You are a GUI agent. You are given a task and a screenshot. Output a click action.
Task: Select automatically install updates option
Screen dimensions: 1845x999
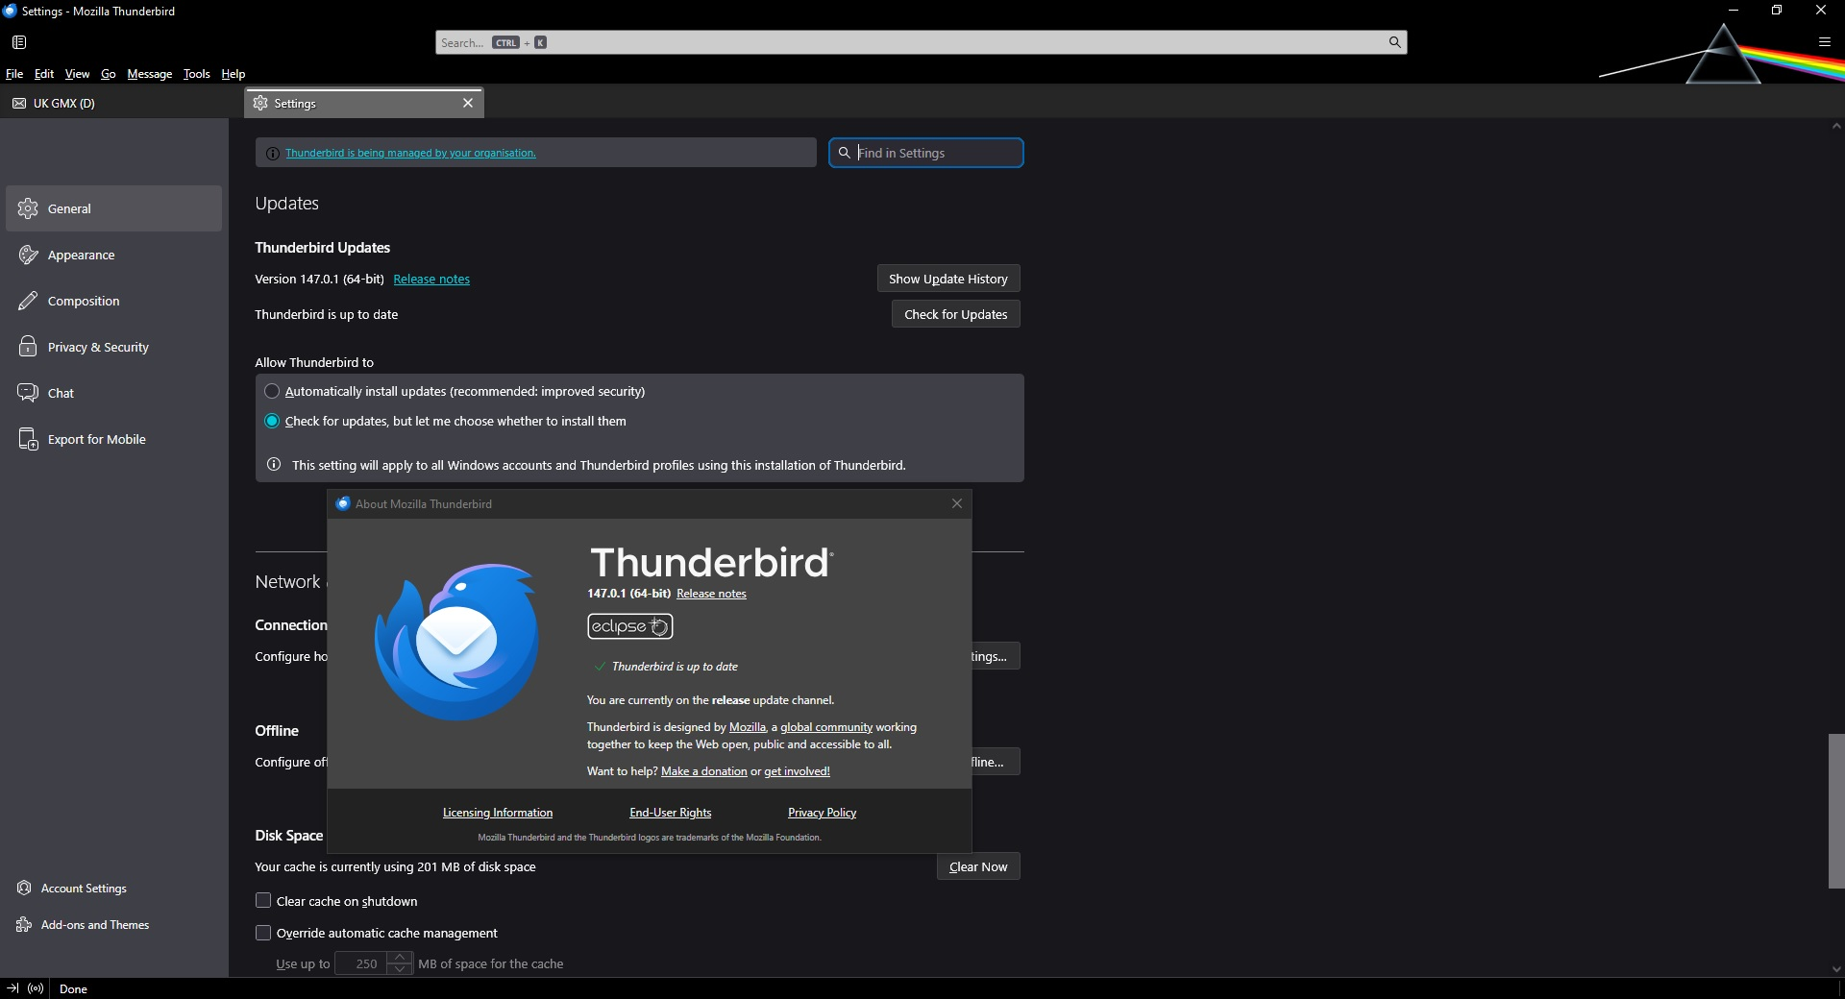[272, 392]
